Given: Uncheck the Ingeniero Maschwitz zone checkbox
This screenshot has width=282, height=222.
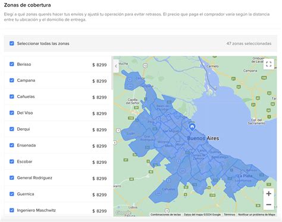Looking at the screenshot, I should [12, 210].
